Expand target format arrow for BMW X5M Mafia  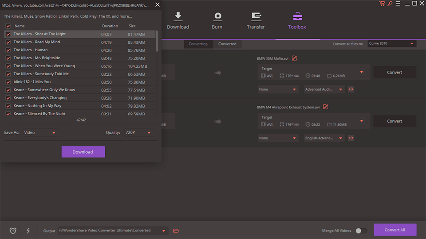pyautogui.click(x=361, y=72)
